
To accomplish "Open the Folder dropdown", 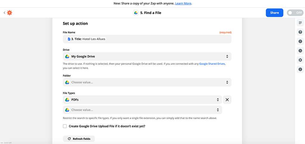I will pyautogui.click(x=147, y=82).
